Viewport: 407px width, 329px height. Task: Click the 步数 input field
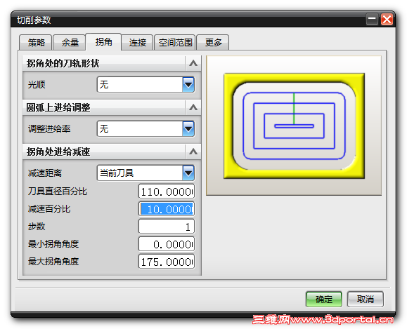pos(167,227)
